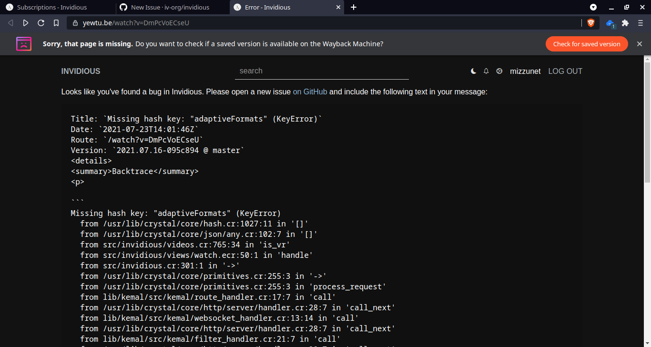Image resolution: width=651 pixels, height=347 pixels.
Task: Open the browser hamburger menu
Action: point(640,22)
